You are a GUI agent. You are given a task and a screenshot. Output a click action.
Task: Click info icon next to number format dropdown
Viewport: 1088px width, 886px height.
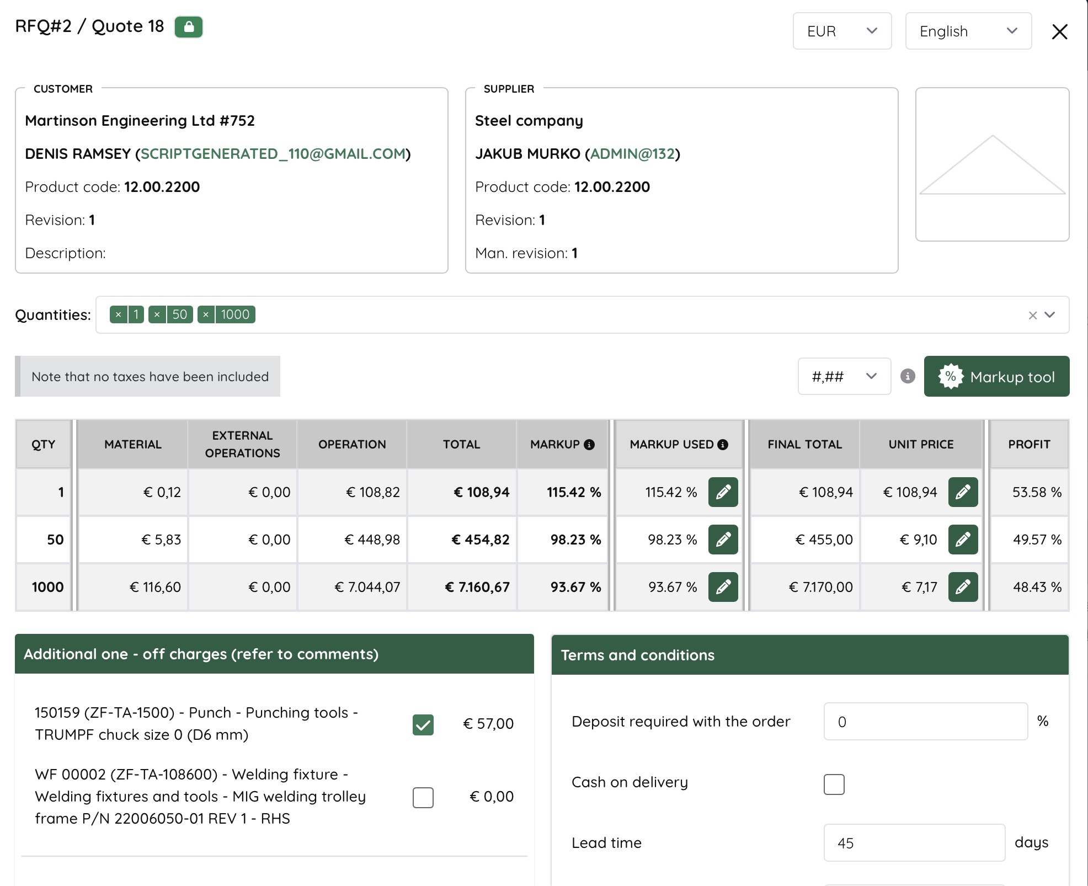(x=908, y=376)
